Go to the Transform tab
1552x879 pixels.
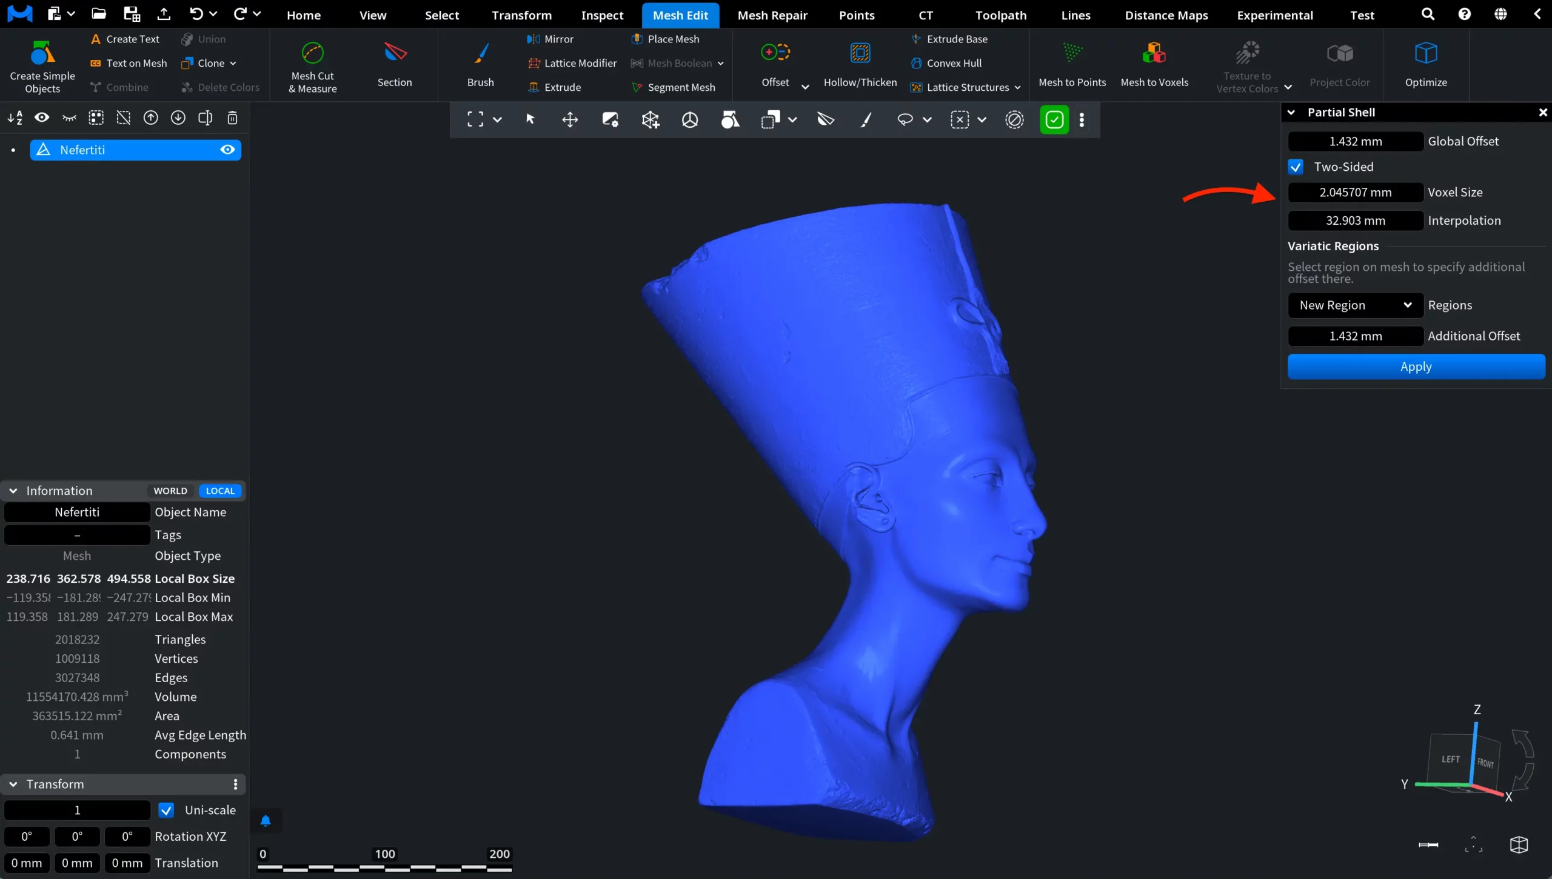[x=521, y=15]
